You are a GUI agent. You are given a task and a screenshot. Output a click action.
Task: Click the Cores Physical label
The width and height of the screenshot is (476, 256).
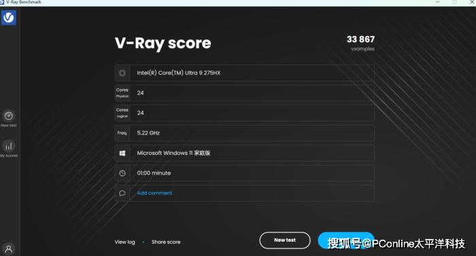click(x=122, y=93)
